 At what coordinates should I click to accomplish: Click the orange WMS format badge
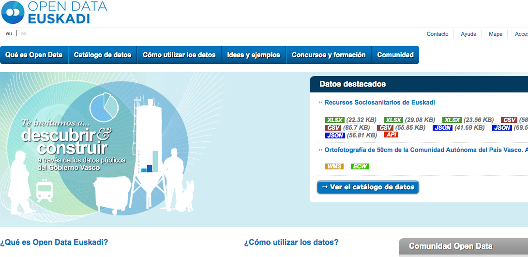[x=334, y=166]
